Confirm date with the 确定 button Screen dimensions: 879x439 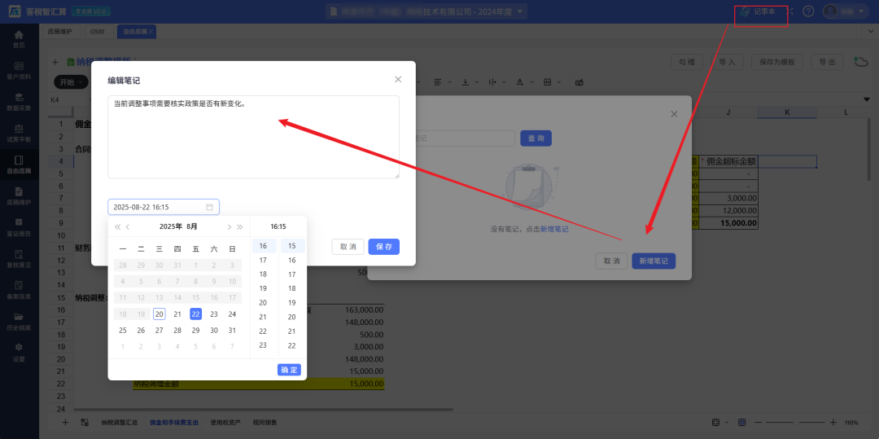pyautogui.click(x=289, y=370)
